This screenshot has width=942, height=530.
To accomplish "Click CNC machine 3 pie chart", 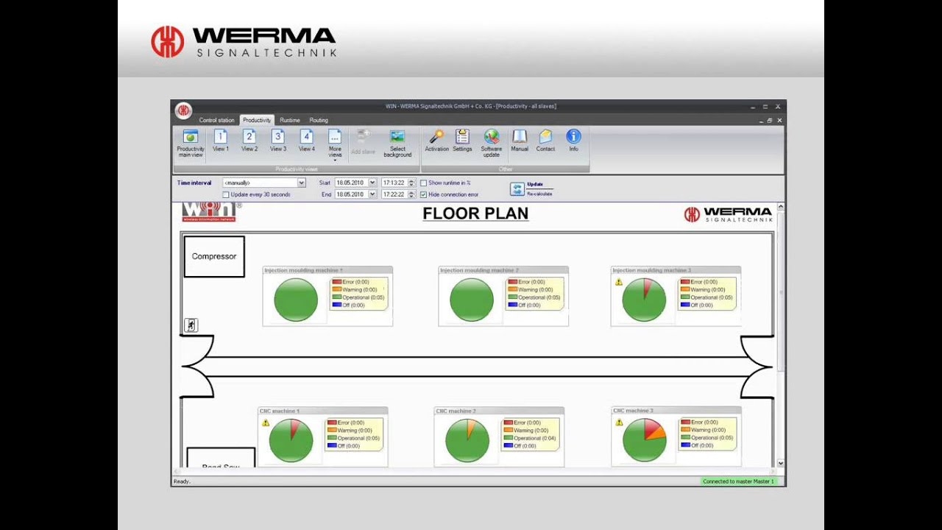I will click(644, 440).
